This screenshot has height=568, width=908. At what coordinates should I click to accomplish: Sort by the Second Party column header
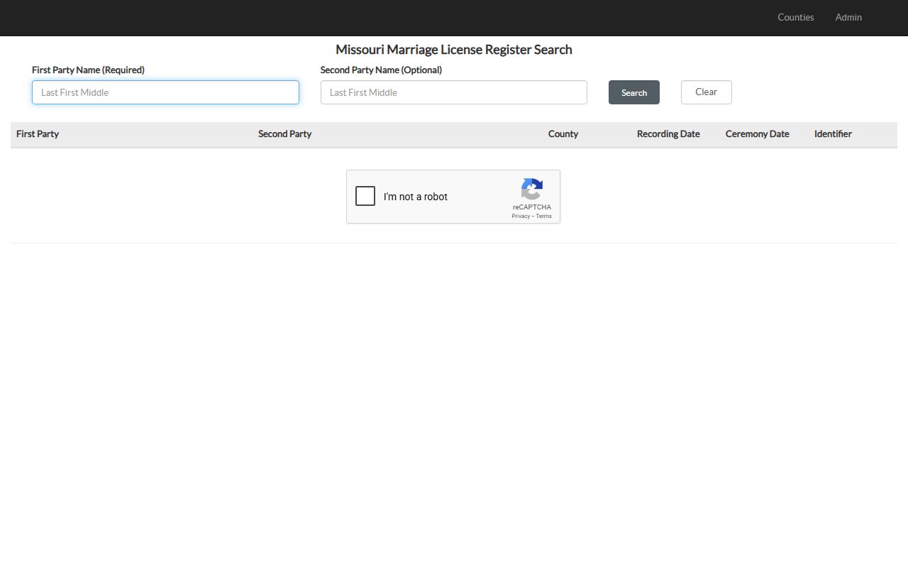coord(284,133)
